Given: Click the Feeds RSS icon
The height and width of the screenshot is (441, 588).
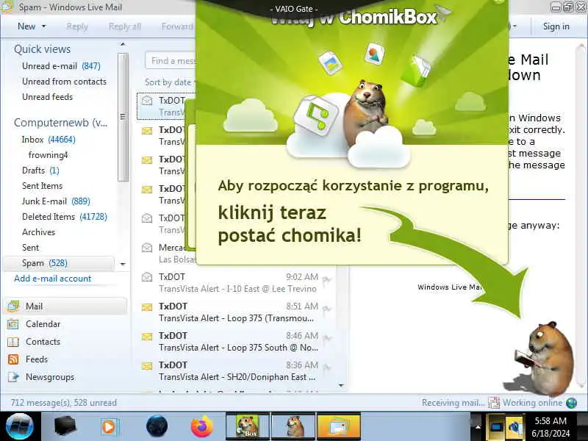Looking at the screenshot, I should [13, 359].
